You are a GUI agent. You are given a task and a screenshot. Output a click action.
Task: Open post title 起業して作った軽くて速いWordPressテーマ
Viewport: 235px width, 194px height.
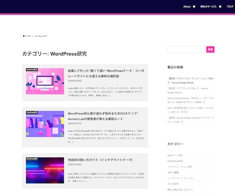(x=106, y=74)
